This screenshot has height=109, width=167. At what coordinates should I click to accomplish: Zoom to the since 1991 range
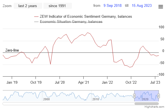coord(57,6)
